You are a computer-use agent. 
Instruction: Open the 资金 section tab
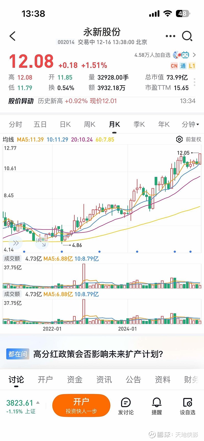(x=75, y=380)
